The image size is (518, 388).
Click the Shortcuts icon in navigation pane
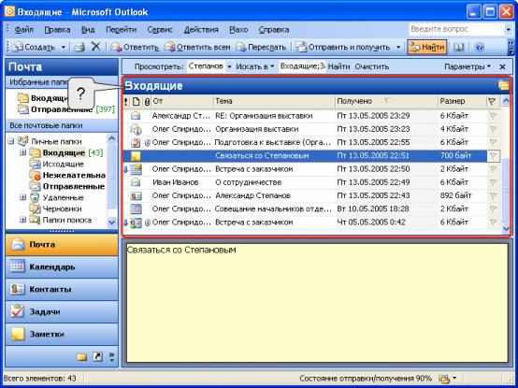(x=97, y=356)
